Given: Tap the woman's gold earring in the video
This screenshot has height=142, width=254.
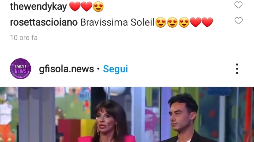Looking at the screenshot, I should [x=117, y=129].
